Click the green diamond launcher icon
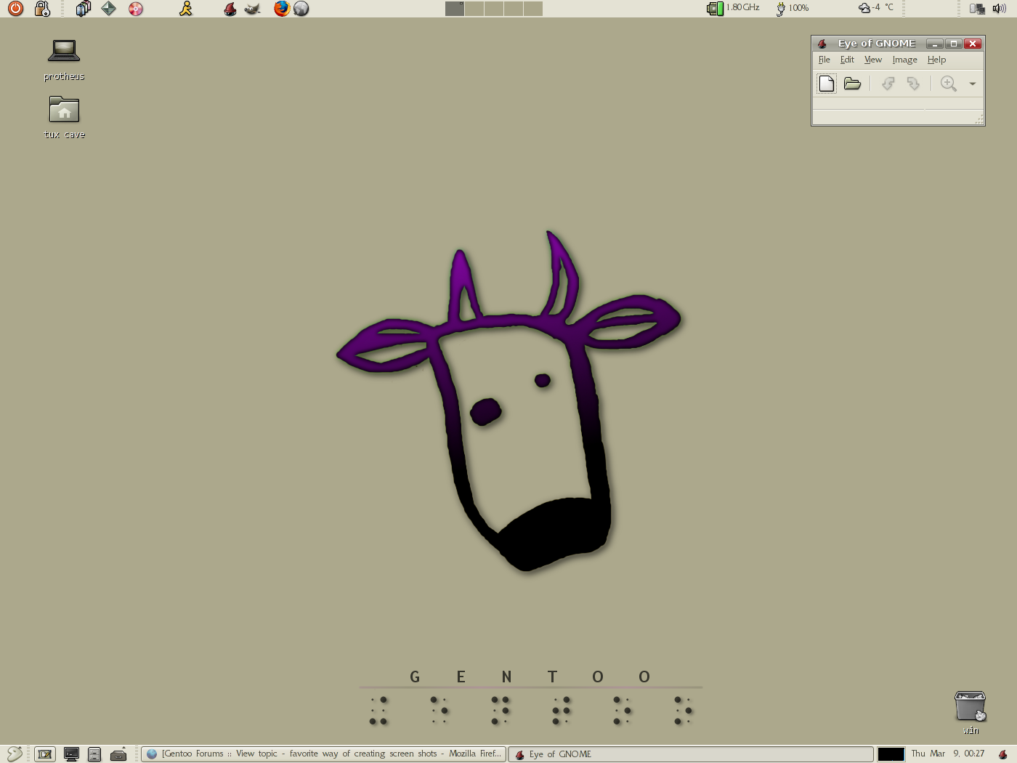Screen dimensions: 1017x763 click(x=109, y=9)
